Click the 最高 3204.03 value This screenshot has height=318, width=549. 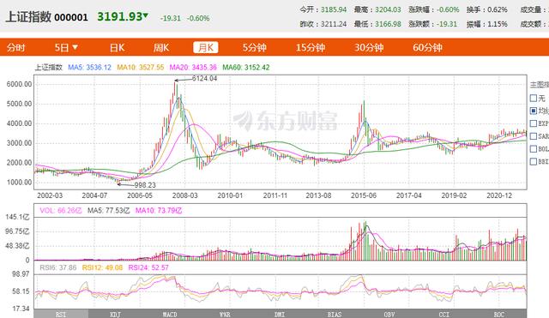[x=388, y=9]
